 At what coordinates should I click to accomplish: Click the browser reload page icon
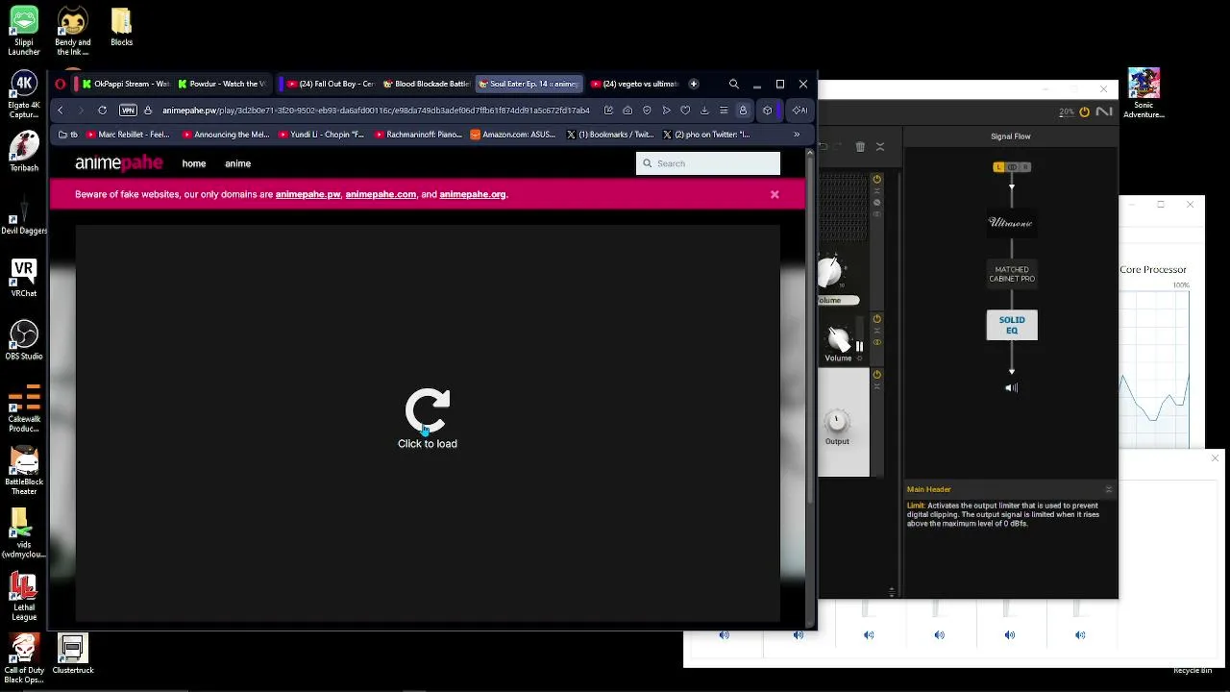click(102, 111)
